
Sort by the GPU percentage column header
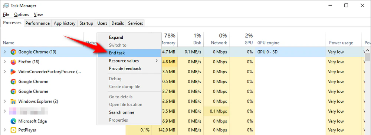(x=242, y=39)
